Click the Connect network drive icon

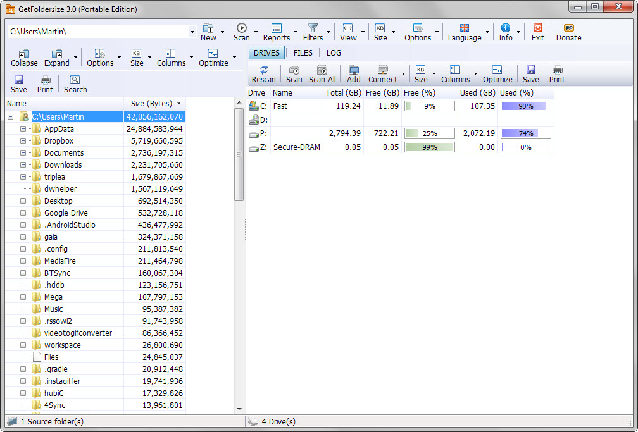pos(382,70)
